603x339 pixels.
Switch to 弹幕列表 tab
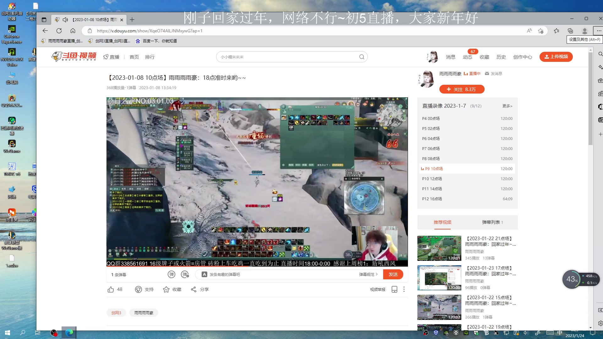pyautogui.click(x=492, y=222)
